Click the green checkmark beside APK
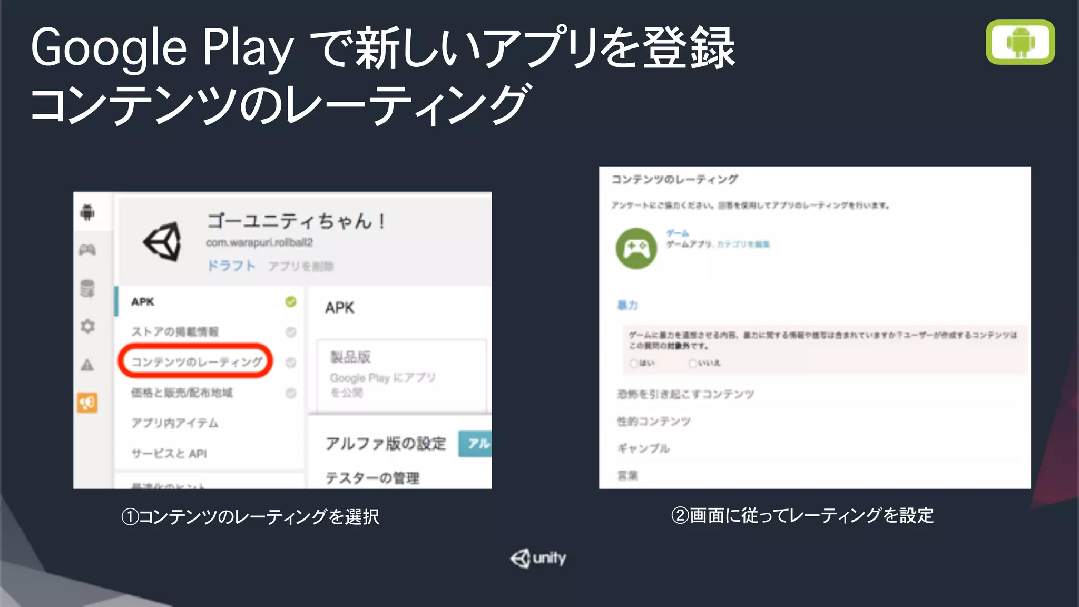The width and height of the screenshot is (1079, 607). 291,301
